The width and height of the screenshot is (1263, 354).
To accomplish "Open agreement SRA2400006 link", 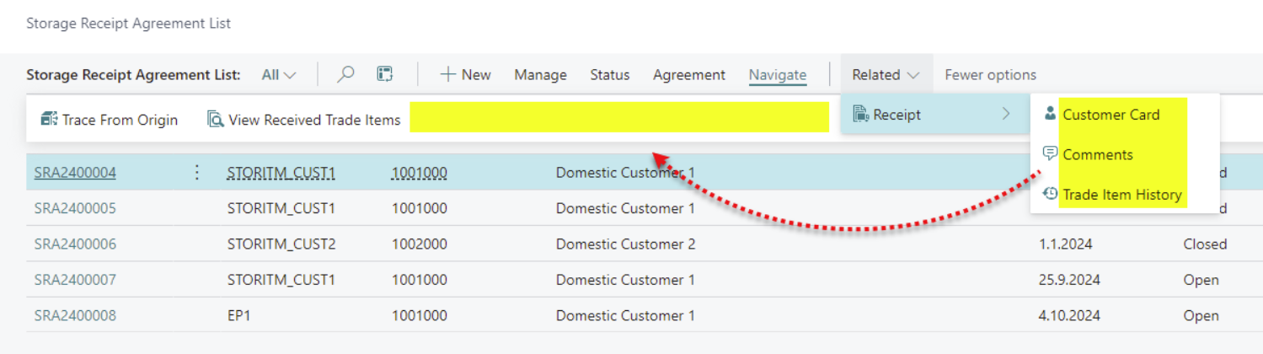I will click(x=75, y=244).
